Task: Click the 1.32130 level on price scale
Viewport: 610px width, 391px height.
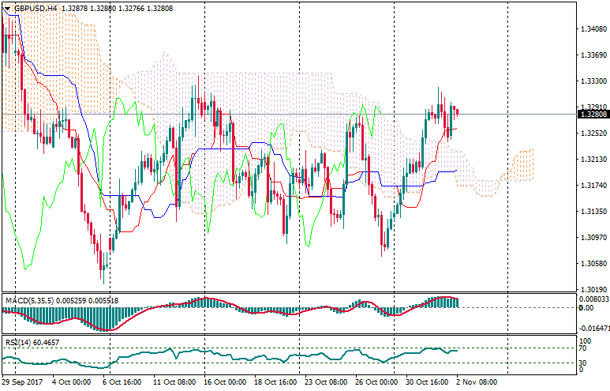Action: pos(592,160)
